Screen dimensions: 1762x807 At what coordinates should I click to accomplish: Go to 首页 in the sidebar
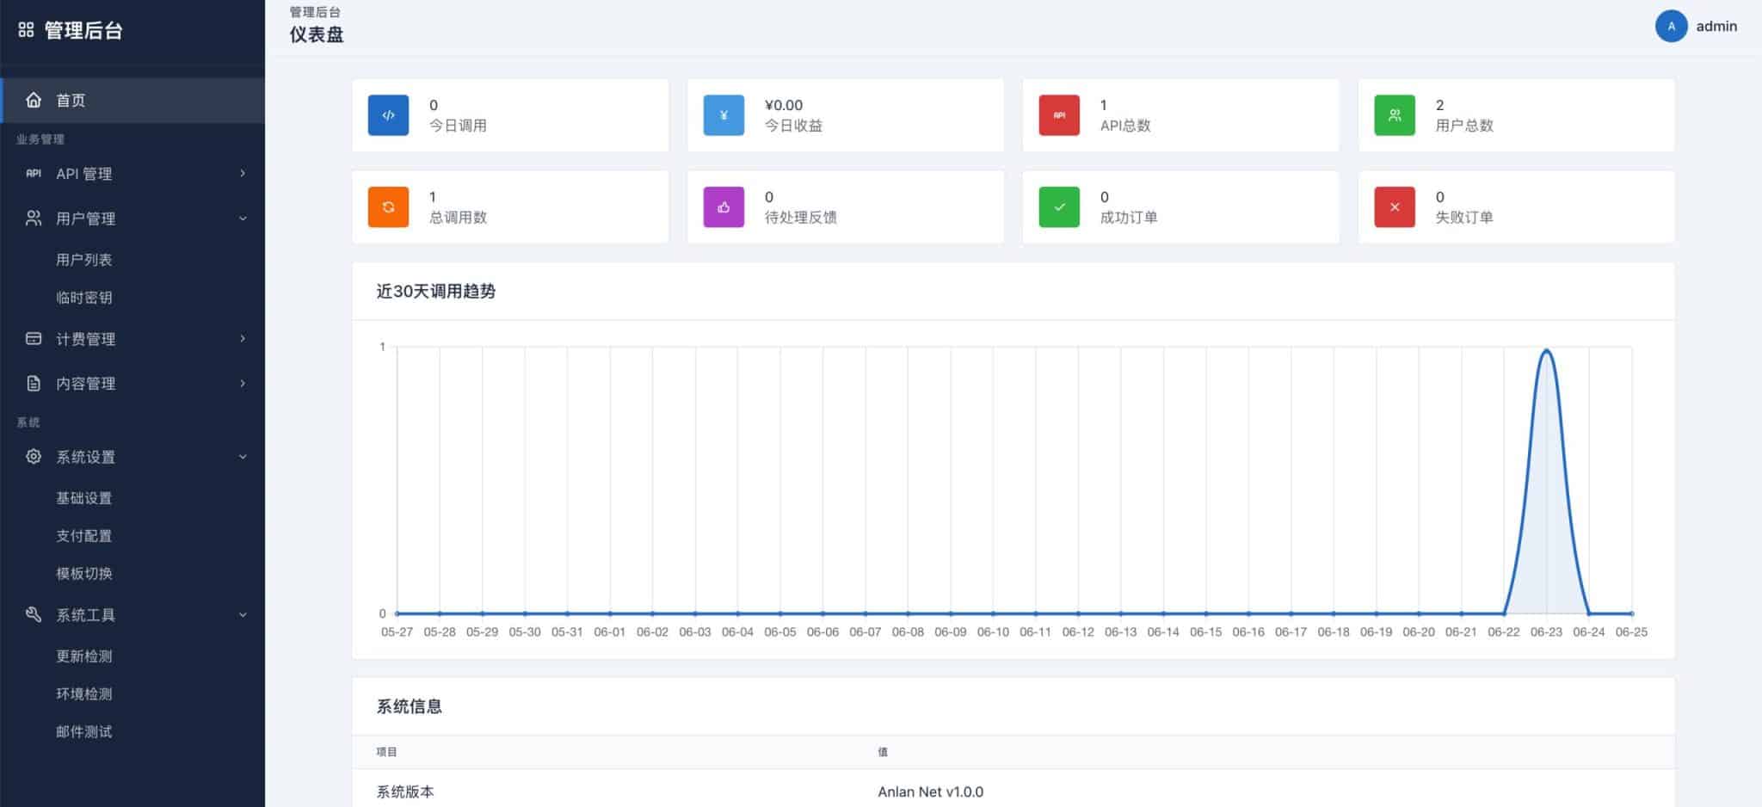point(132,101)
